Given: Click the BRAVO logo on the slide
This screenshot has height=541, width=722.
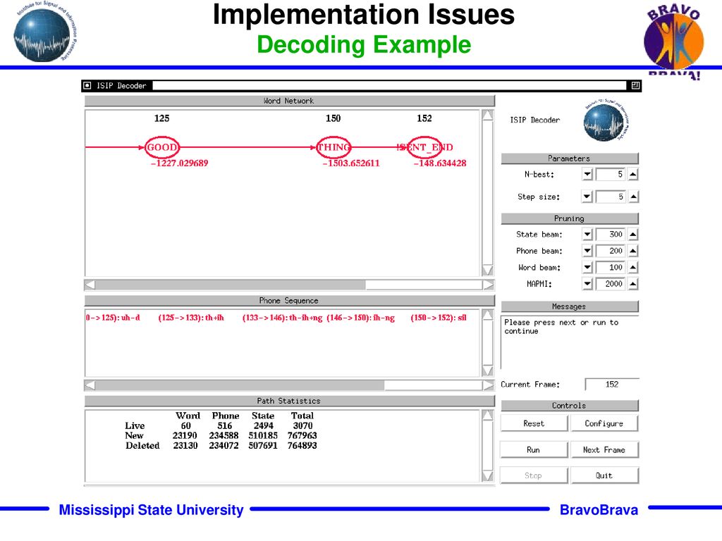Looking at the screenshot, I should (x=673, y=42).
